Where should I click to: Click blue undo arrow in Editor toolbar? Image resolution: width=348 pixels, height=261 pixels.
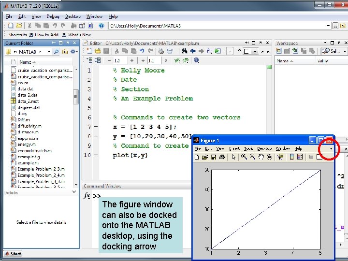142,51
